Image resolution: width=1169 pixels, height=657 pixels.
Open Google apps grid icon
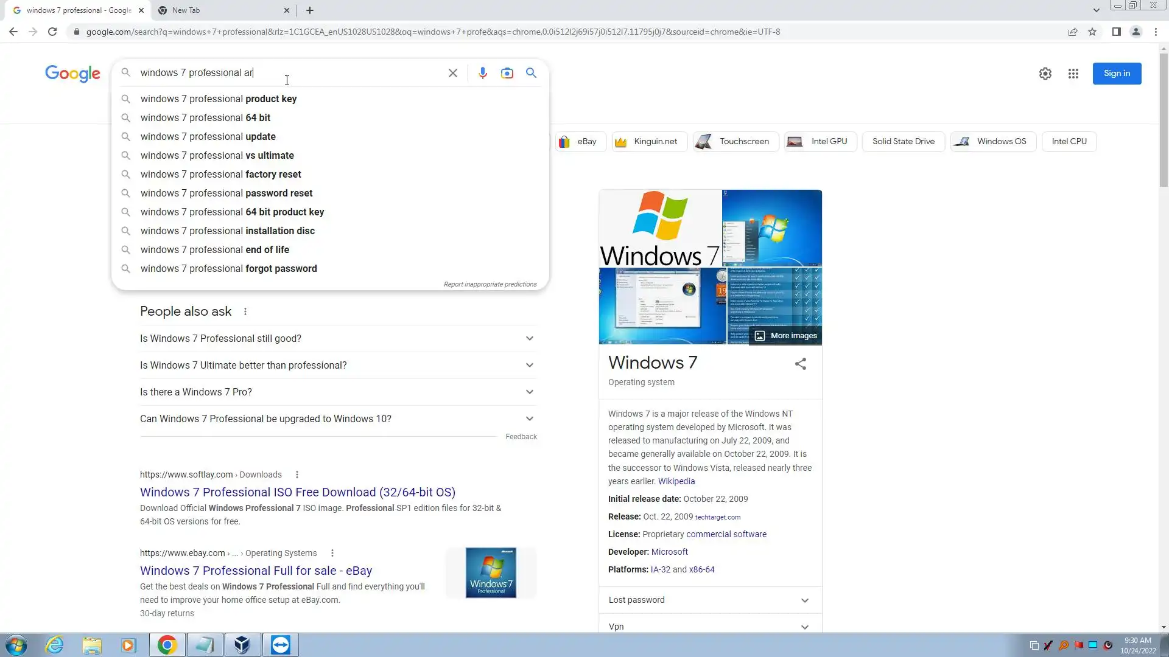point(1073,74)
